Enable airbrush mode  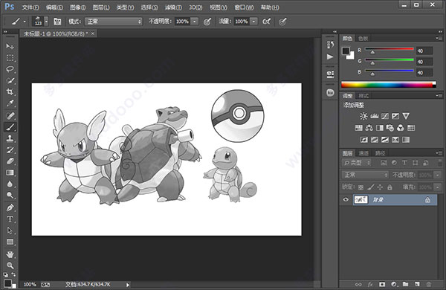pyautogui.click(x=267, y=22)
